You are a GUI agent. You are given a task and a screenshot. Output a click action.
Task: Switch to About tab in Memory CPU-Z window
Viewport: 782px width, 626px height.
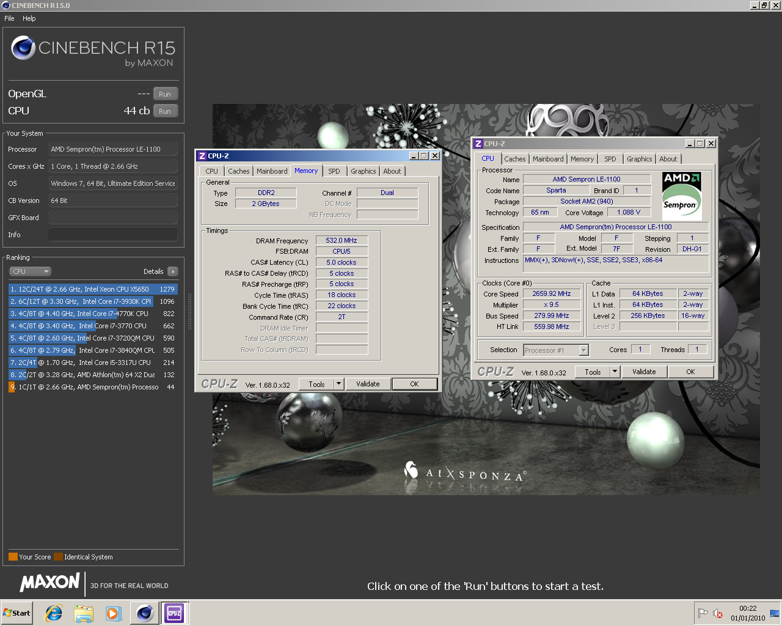(392, 171)
